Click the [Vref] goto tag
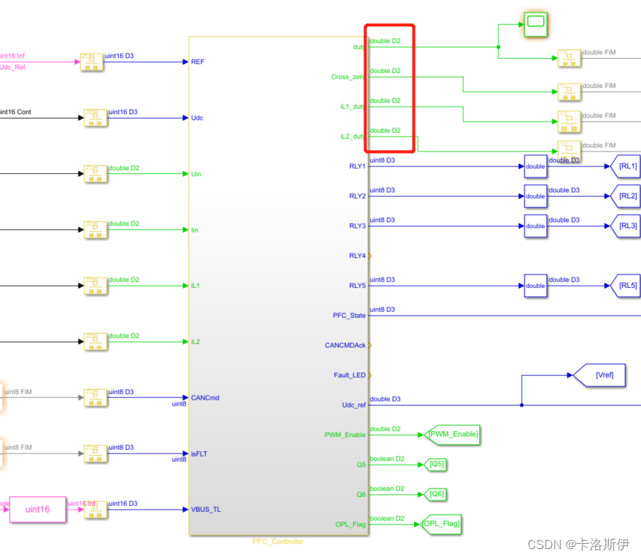The width and height of the screenshot is (641, 558). [x=604, y=375]
